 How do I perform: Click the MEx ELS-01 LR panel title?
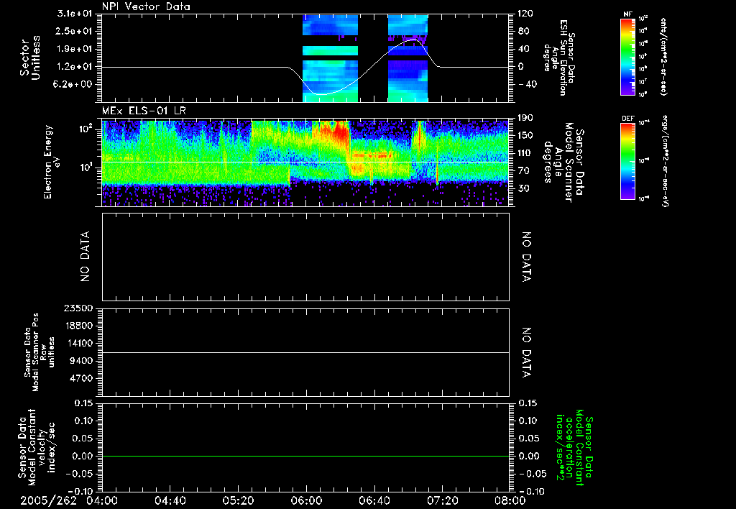(144, 111)
